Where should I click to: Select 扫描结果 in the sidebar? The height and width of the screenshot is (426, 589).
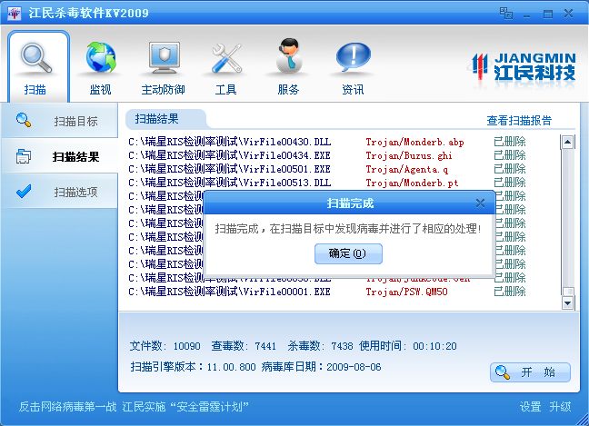pos(60,156)
